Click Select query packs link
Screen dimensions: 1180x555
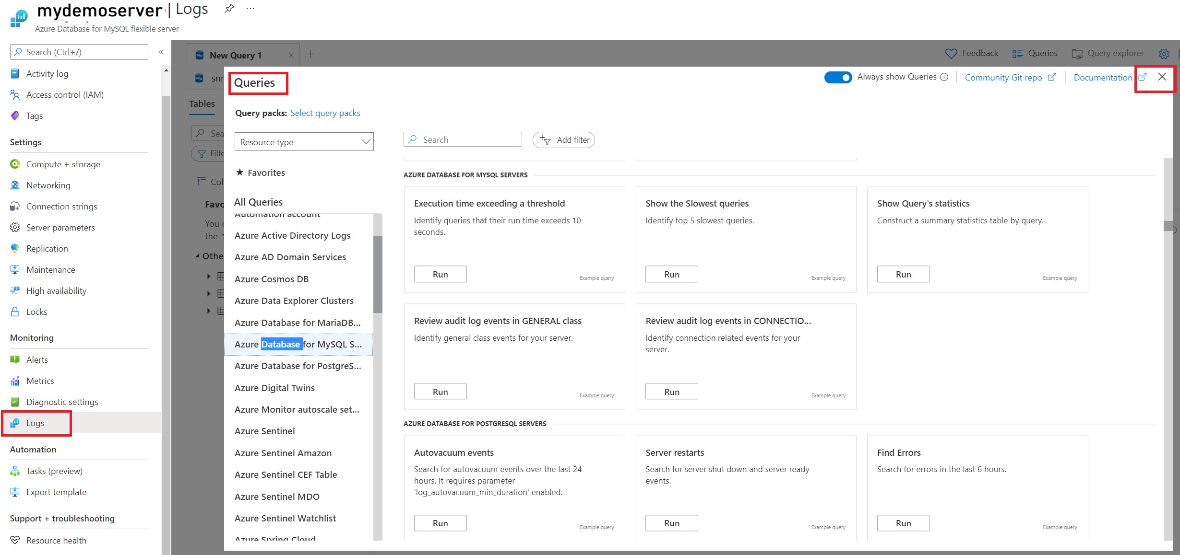click(x=325, y=113)
